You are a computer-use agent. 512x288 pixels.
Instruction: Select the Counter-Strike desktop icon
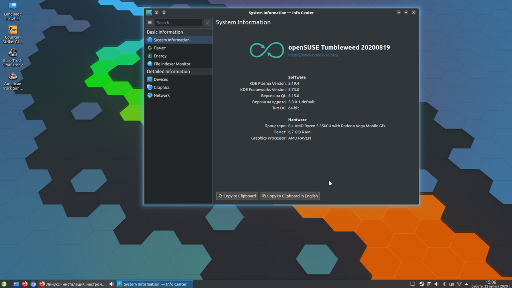pos(13,35)
